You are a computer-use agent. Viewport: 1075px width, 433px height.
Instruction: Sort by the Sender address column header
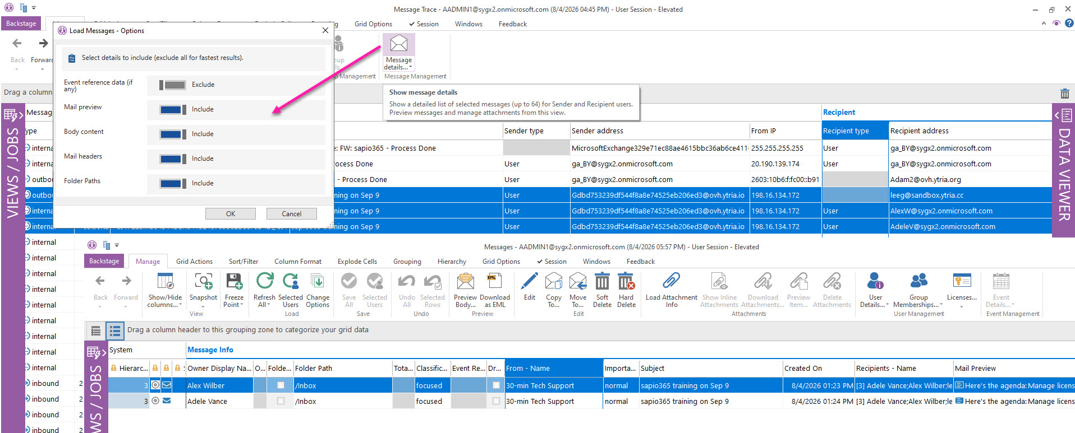[x=659, y=131]
